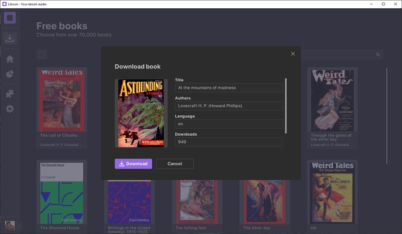Open the Statistics pie chart icon

click(10, 74)
